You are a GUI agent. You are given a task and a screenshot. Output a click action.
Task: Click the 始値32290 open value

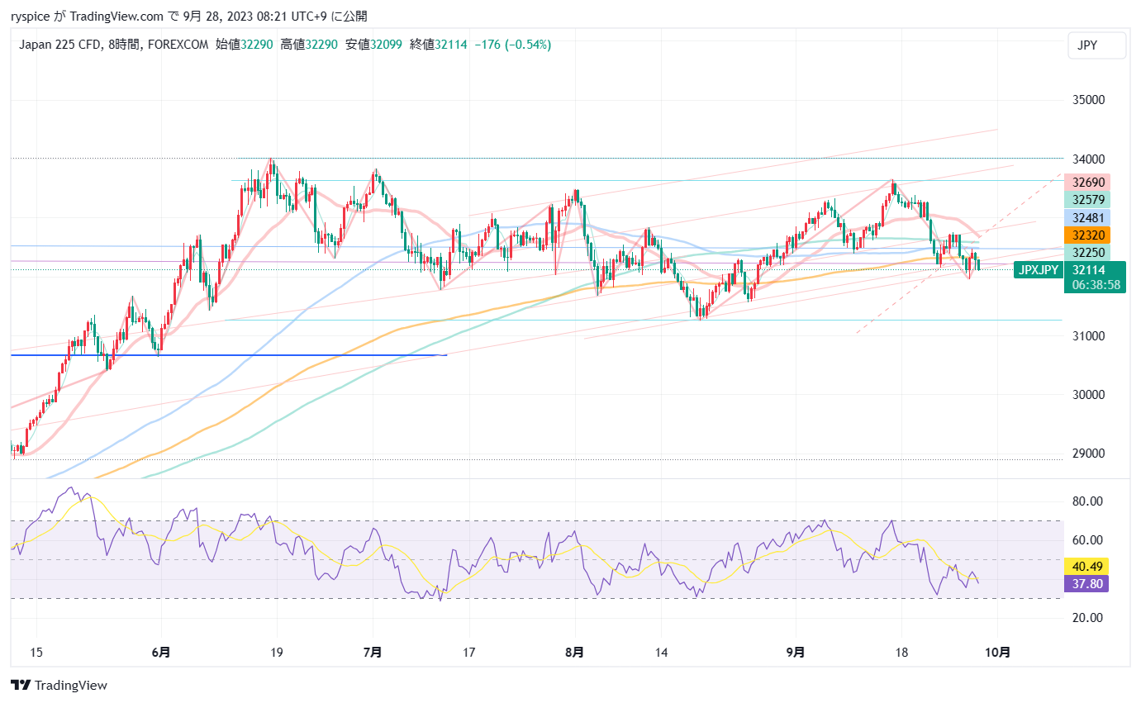[245, 45]
